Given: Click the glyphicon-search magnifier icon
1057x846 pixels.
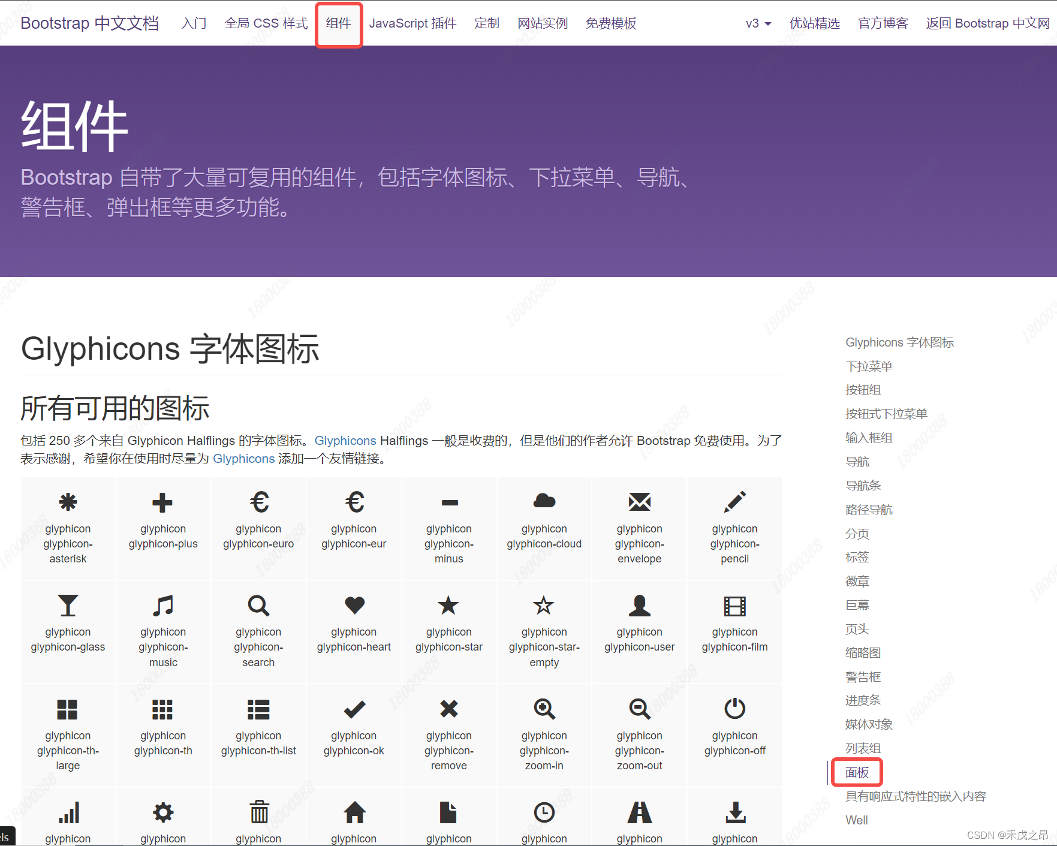Looking at the screenshot, I should (x=259, y=606).
